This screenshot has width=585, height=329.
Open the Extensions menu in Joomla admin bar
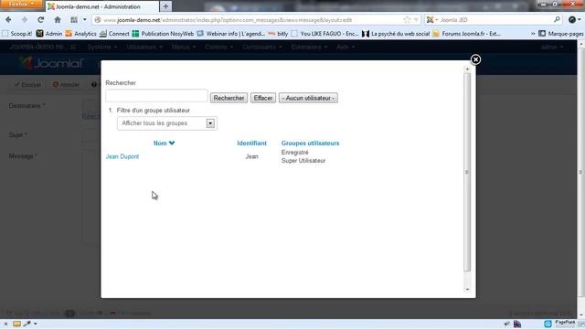(x=309, y=47)
